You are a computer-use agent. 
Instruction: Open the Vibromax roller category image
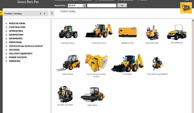click(x=93, y=94)
